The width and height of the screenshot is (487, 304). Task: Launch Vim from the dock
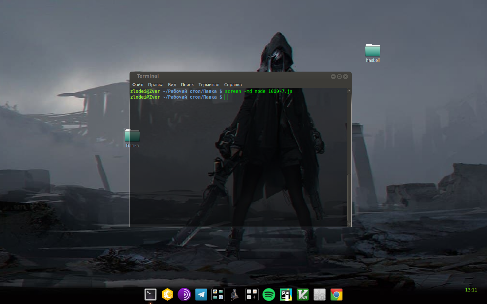tap(303, 295)
